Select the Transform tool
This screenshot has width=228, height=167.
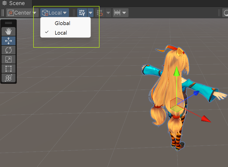(8, 78)
